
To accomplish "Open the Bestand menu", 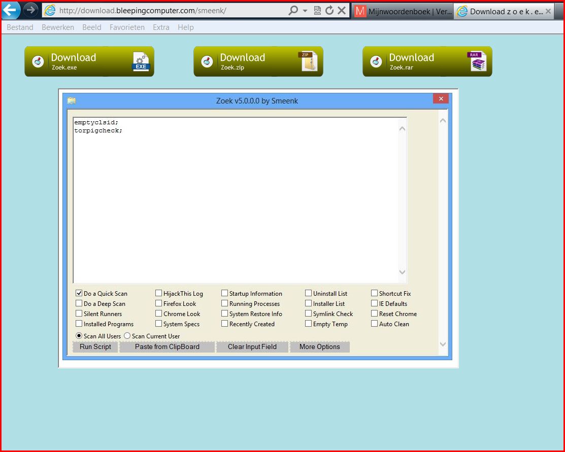I will pyautogui.click(x=20, y=27).
